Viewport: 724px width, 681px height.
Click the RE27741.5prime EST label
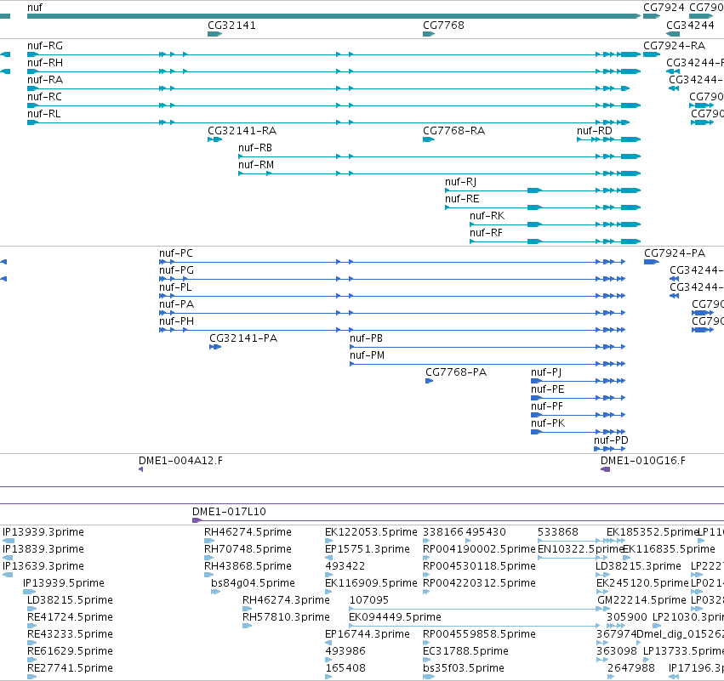[70, 668]
